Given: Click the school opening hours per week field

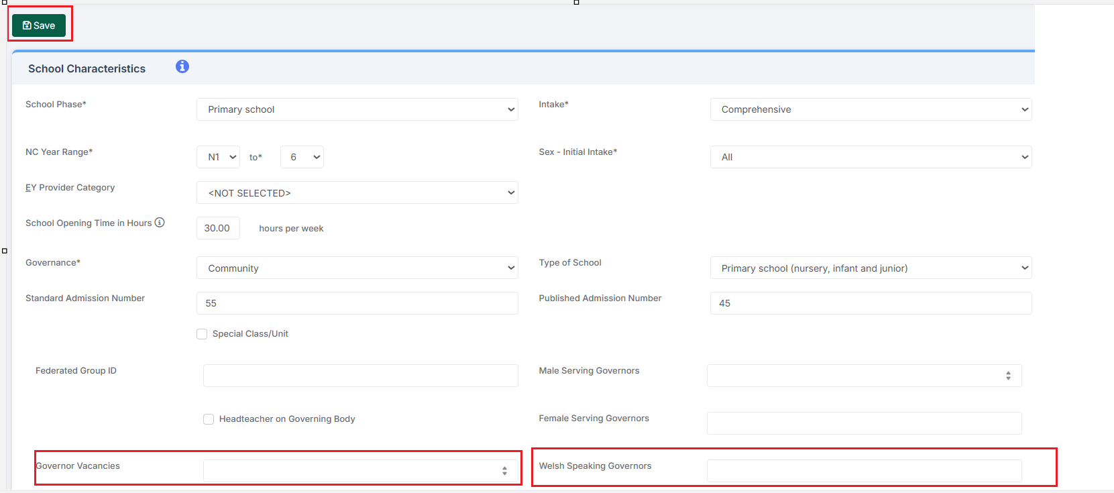Looking at the screenshot, I should coord(218,228).
